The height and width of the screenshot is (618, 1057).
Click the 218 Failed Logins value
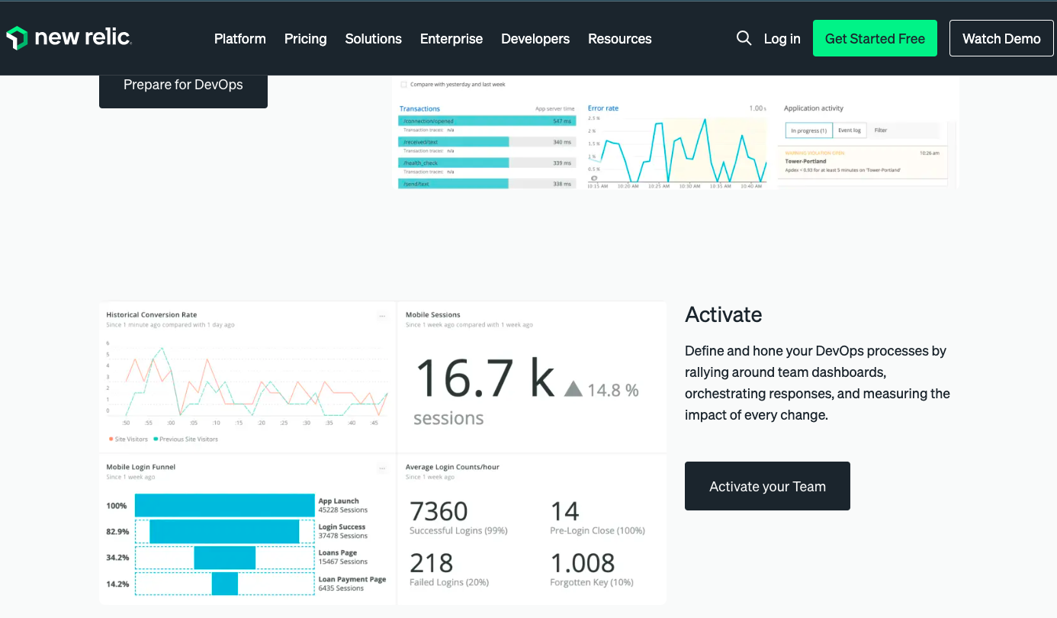coord(432,563)
